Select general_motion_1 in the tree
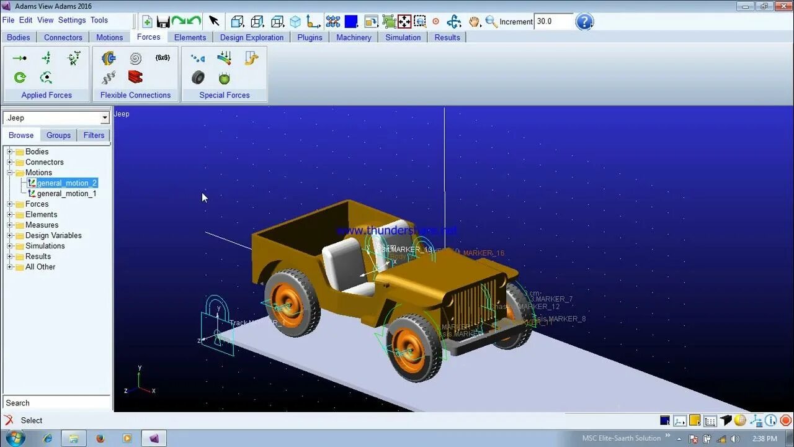Viewport: 794px width, 447px height. [x=66, y=194]
